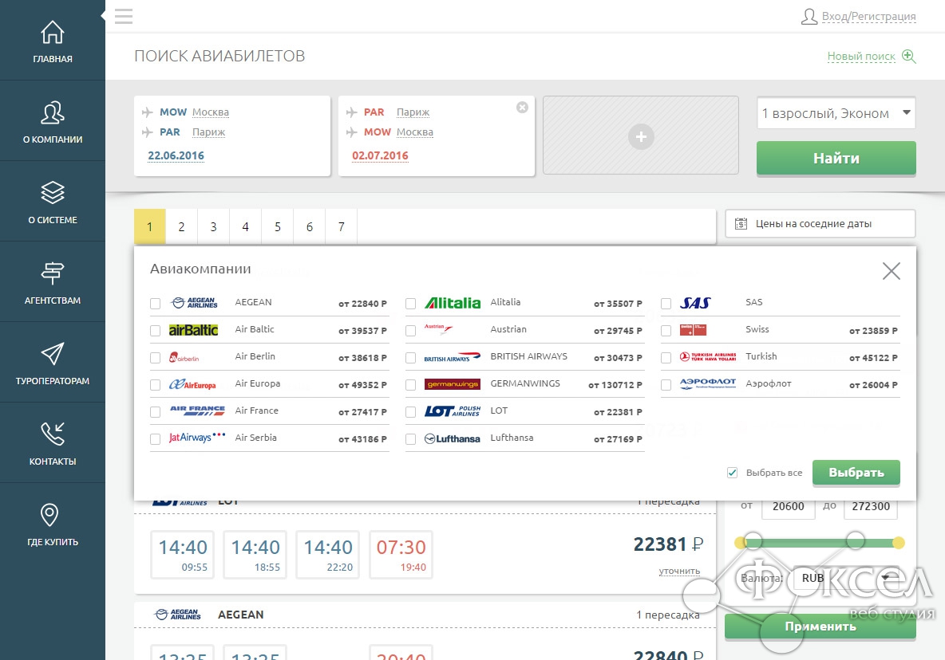Close the Авиакомпании popup
The image size is (945, 660).
892,271
